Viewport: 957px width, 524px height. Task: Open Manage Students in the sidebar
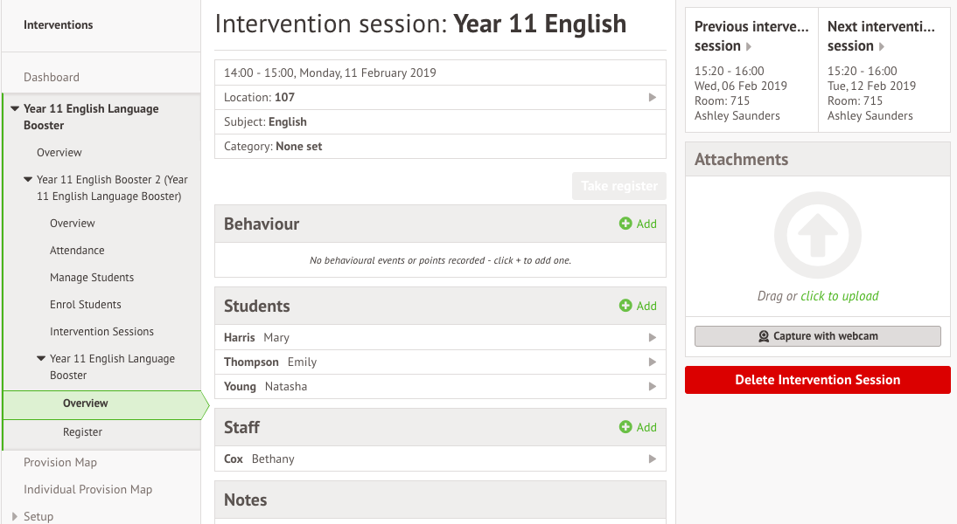(92, 277)
